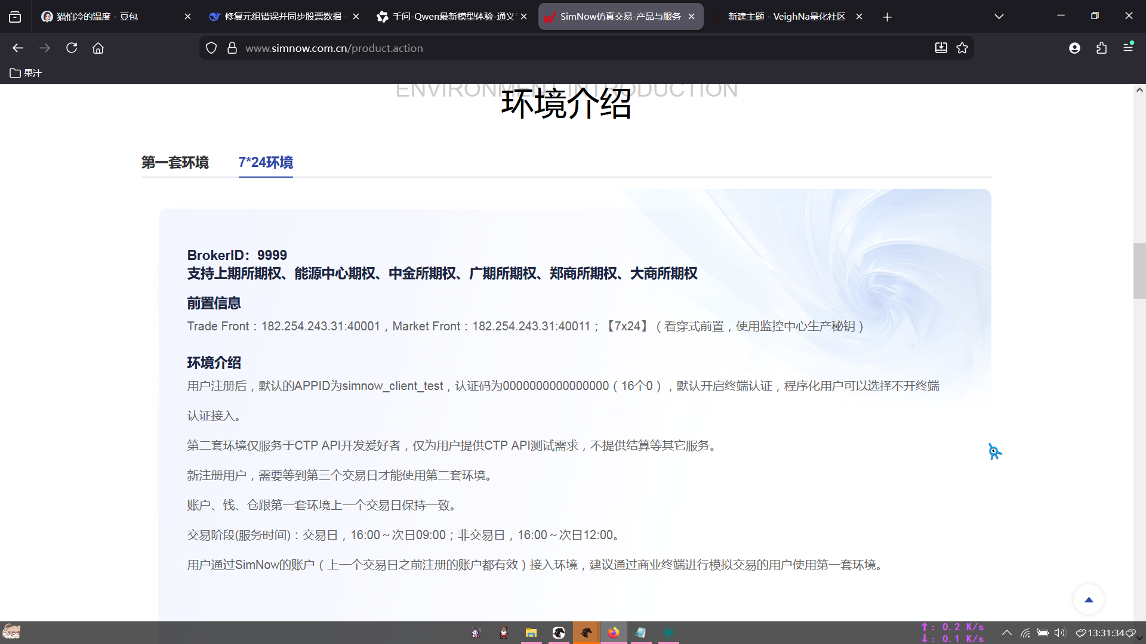Launch Notepad from the taskbar

coord(642,633)
